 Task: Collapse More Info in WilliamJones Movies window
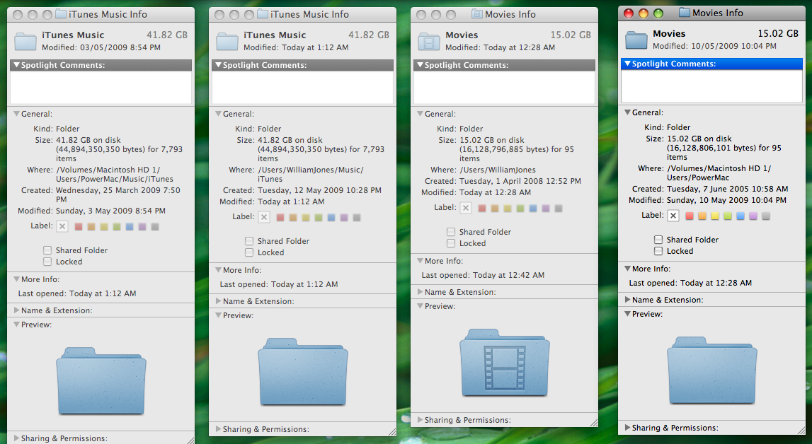tap(421, 261)
